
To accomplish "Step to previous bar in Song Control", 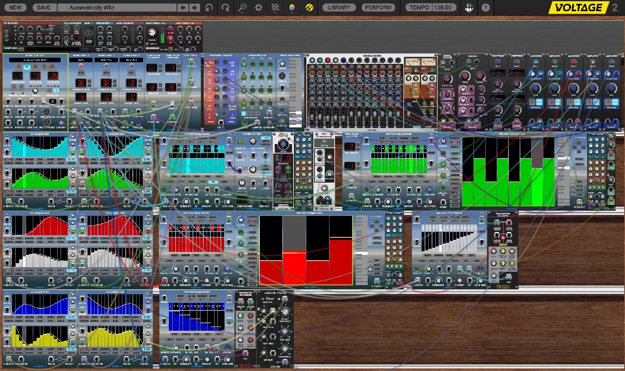I will [14, 87].
